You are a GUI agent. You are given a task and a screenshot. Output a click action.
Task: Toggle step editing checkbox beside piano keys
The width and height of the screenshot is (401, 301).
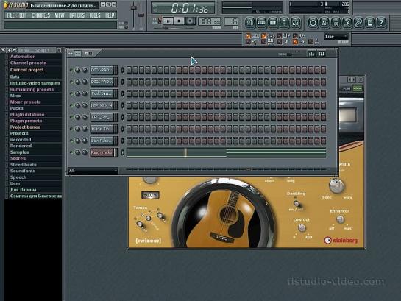[263, 42]
